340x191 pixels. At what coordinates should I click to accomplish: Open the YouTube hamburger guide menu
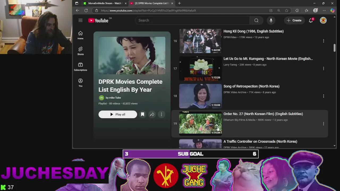[x=80, y=20]
